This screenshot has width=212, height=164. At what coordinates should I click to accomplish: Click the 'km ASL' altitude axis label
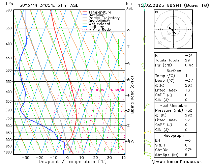click(x=129, y=6)
